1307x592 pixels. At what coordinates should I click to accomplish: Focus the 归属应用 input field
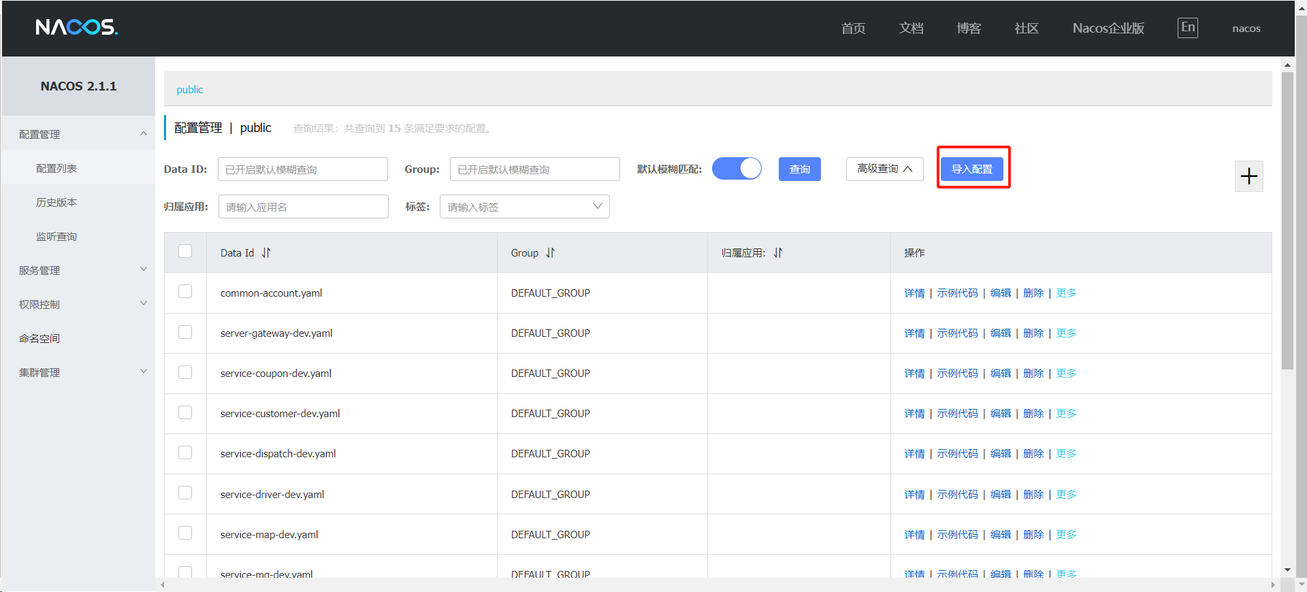coord(304,207)
